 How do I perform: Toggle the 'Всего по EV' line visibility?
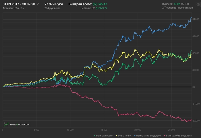click(124, 135)
